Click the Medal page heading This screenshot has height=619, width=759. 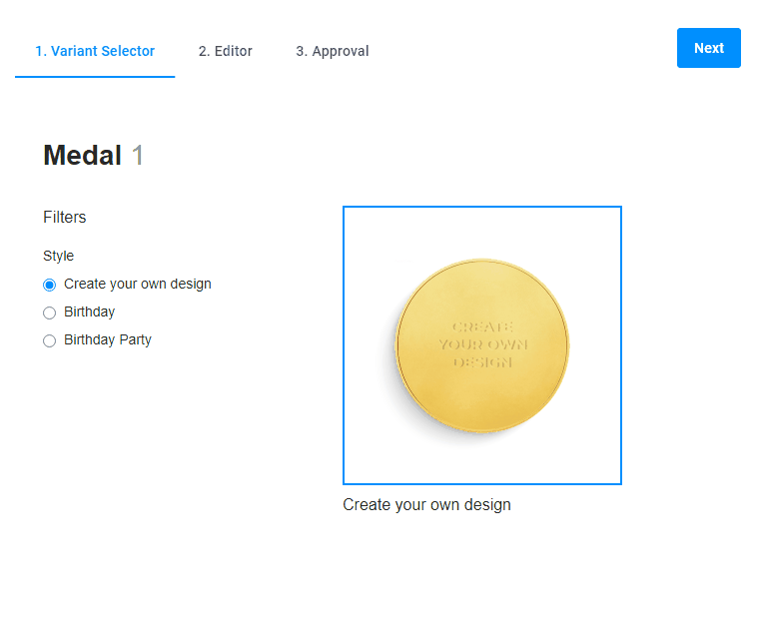pos(82,156)
